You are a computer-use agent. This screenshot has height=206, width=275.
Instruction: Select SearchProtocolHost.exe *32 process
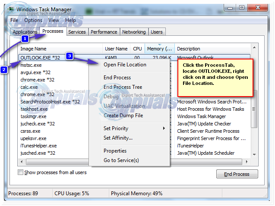click(50, 102)
